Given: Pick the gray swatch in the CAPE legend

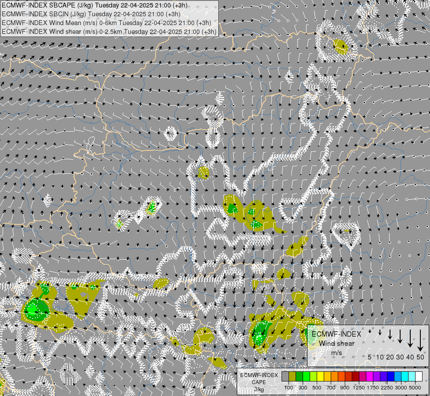Looking at the screenshot, I should pos(285,376).
